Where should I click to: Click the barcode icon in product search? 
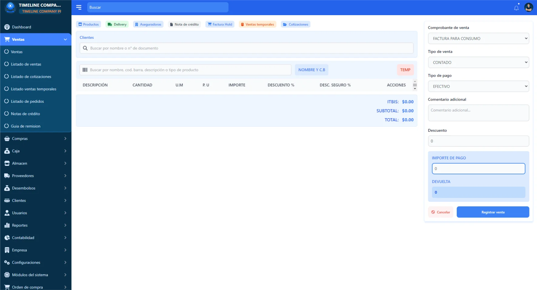click(85, 70)
